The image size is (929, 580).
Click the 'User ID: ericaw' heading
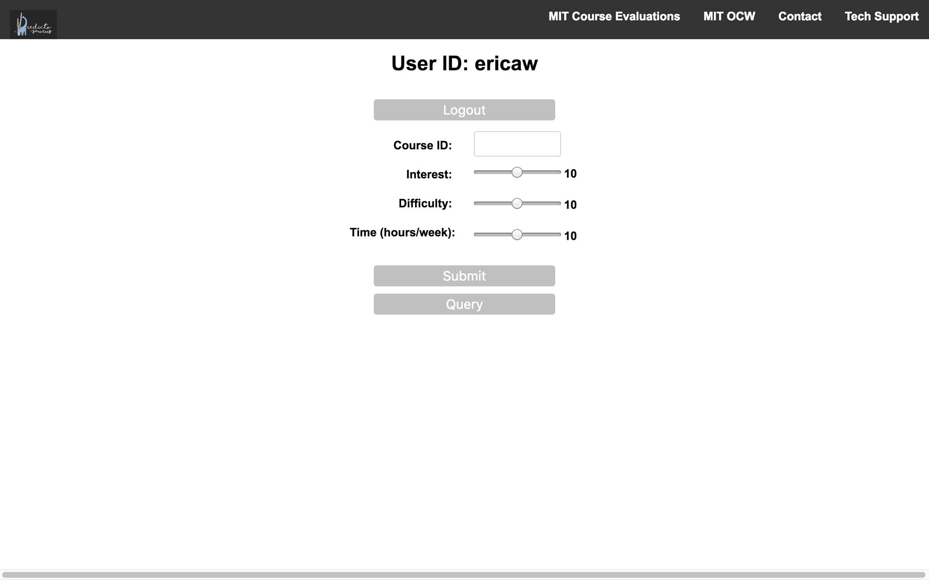[464, 63]
